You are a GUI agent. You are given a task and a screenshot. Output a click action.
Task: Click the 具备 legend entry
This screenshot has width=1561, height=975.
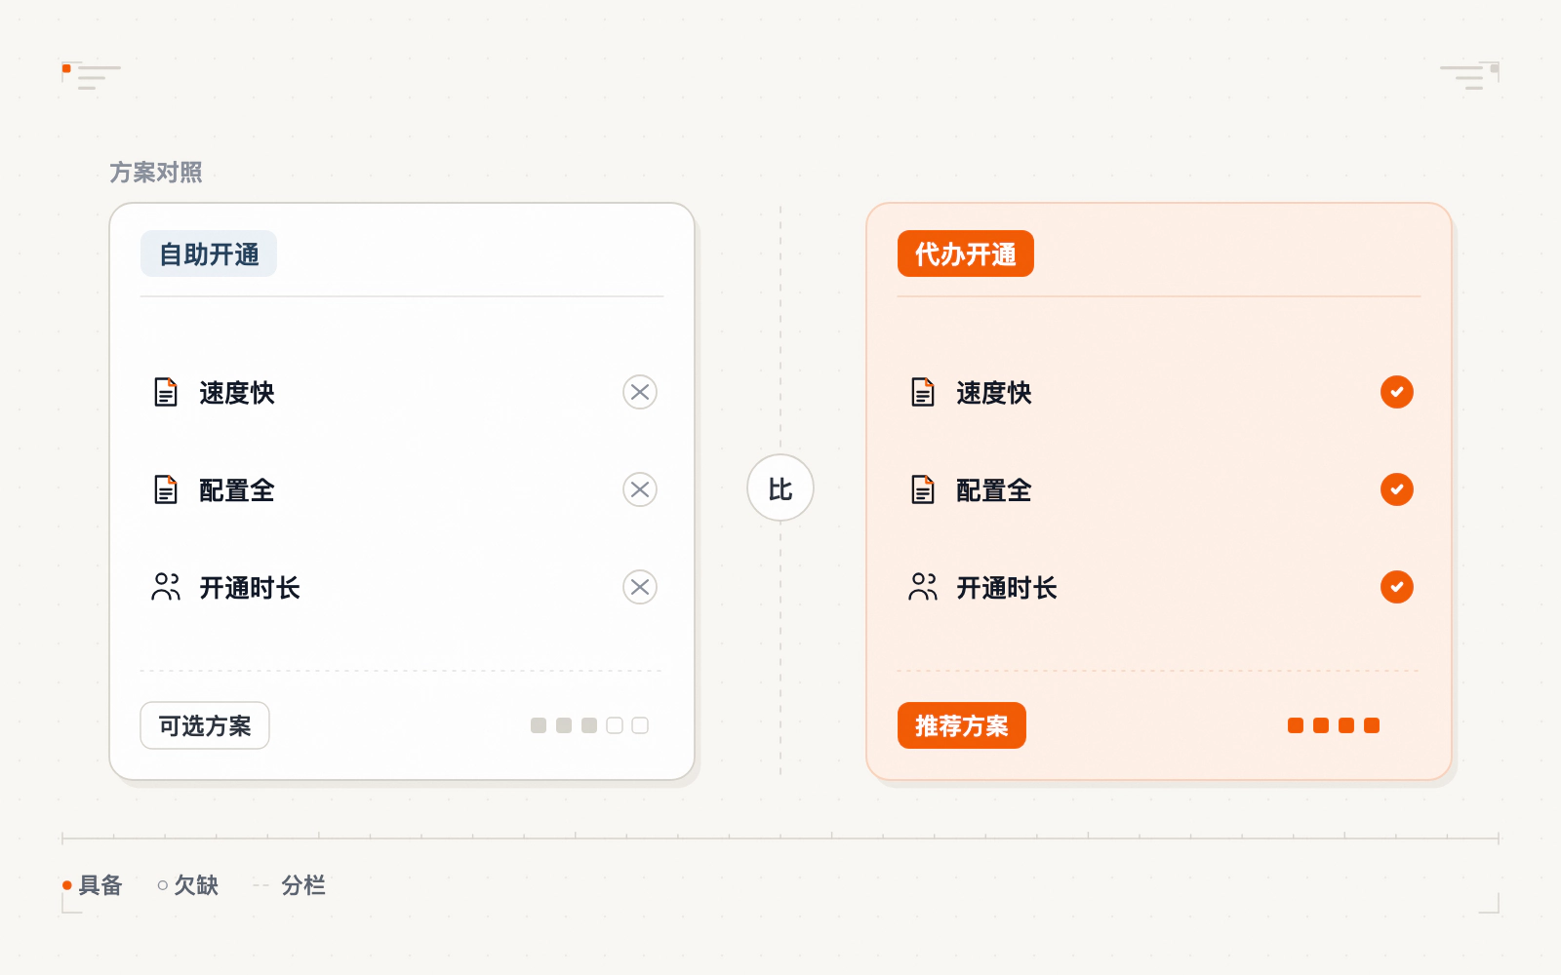point(93,885)
